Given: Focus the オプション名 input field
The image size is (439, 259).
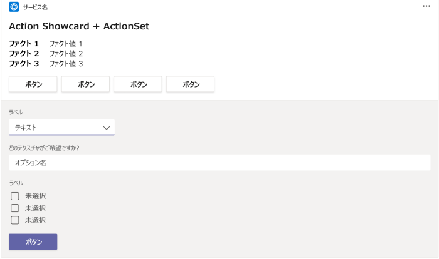Looking at the screenshot, I should point(219,162).
